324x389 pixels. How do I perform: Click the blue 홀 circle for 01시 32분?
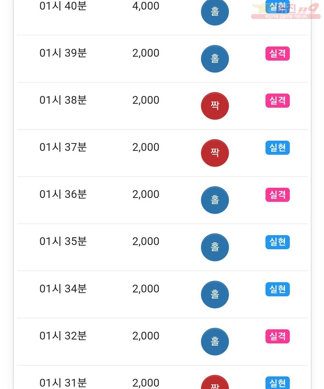[215, 342]
